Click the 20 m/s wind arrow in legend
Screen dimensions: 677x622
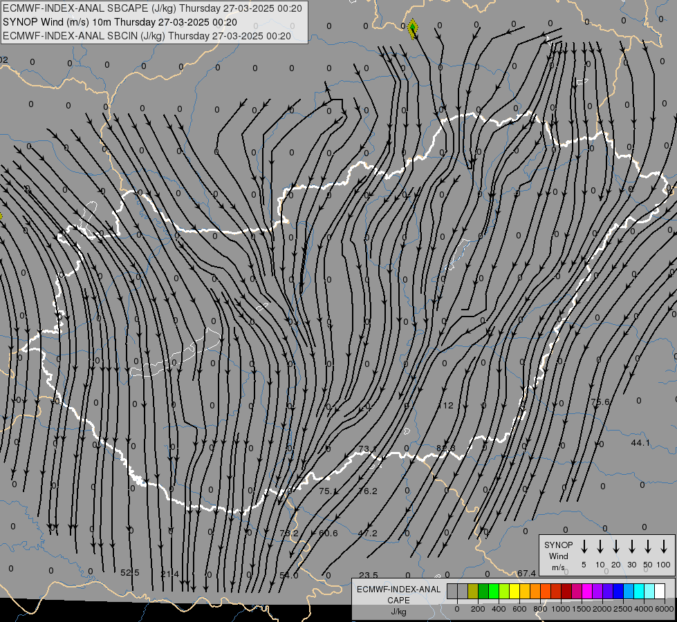[x=616, y=547]
